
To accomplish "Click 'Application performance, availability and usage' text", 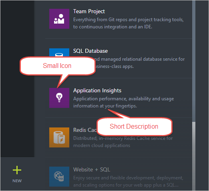I will (124, 99).
